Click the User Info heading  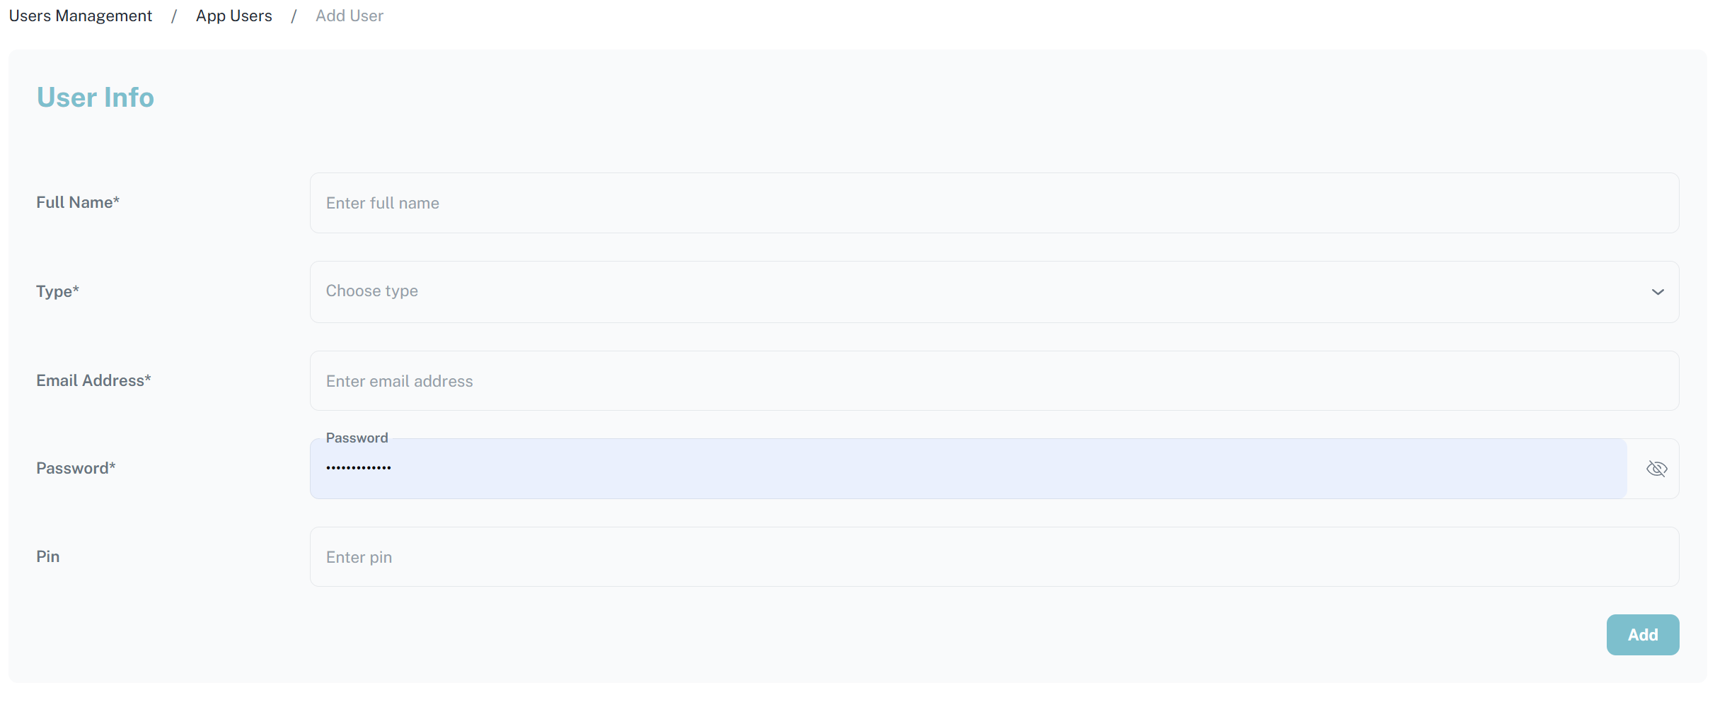click(96, 98)
